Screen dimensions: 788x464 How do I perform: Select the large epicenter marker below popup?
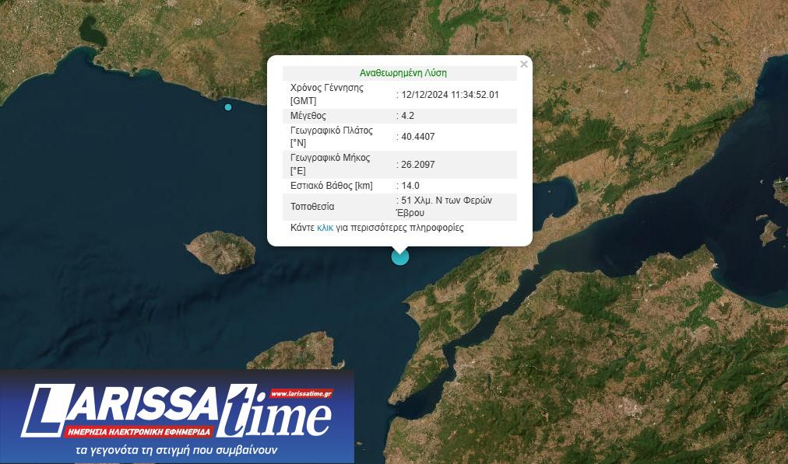coord(399,256)
